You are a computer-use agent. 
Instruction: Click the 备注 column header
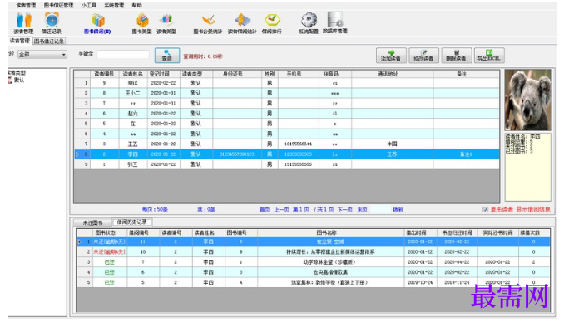[x=466, y=74]
